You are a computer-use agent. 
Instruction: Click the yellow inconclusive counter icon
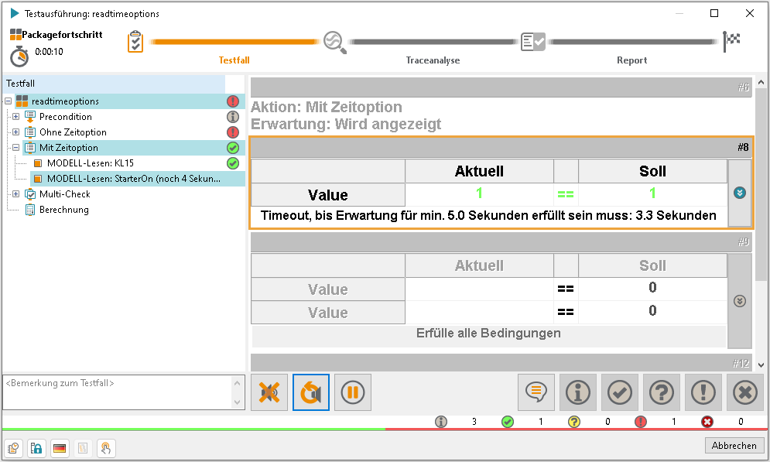click(573, 421)
